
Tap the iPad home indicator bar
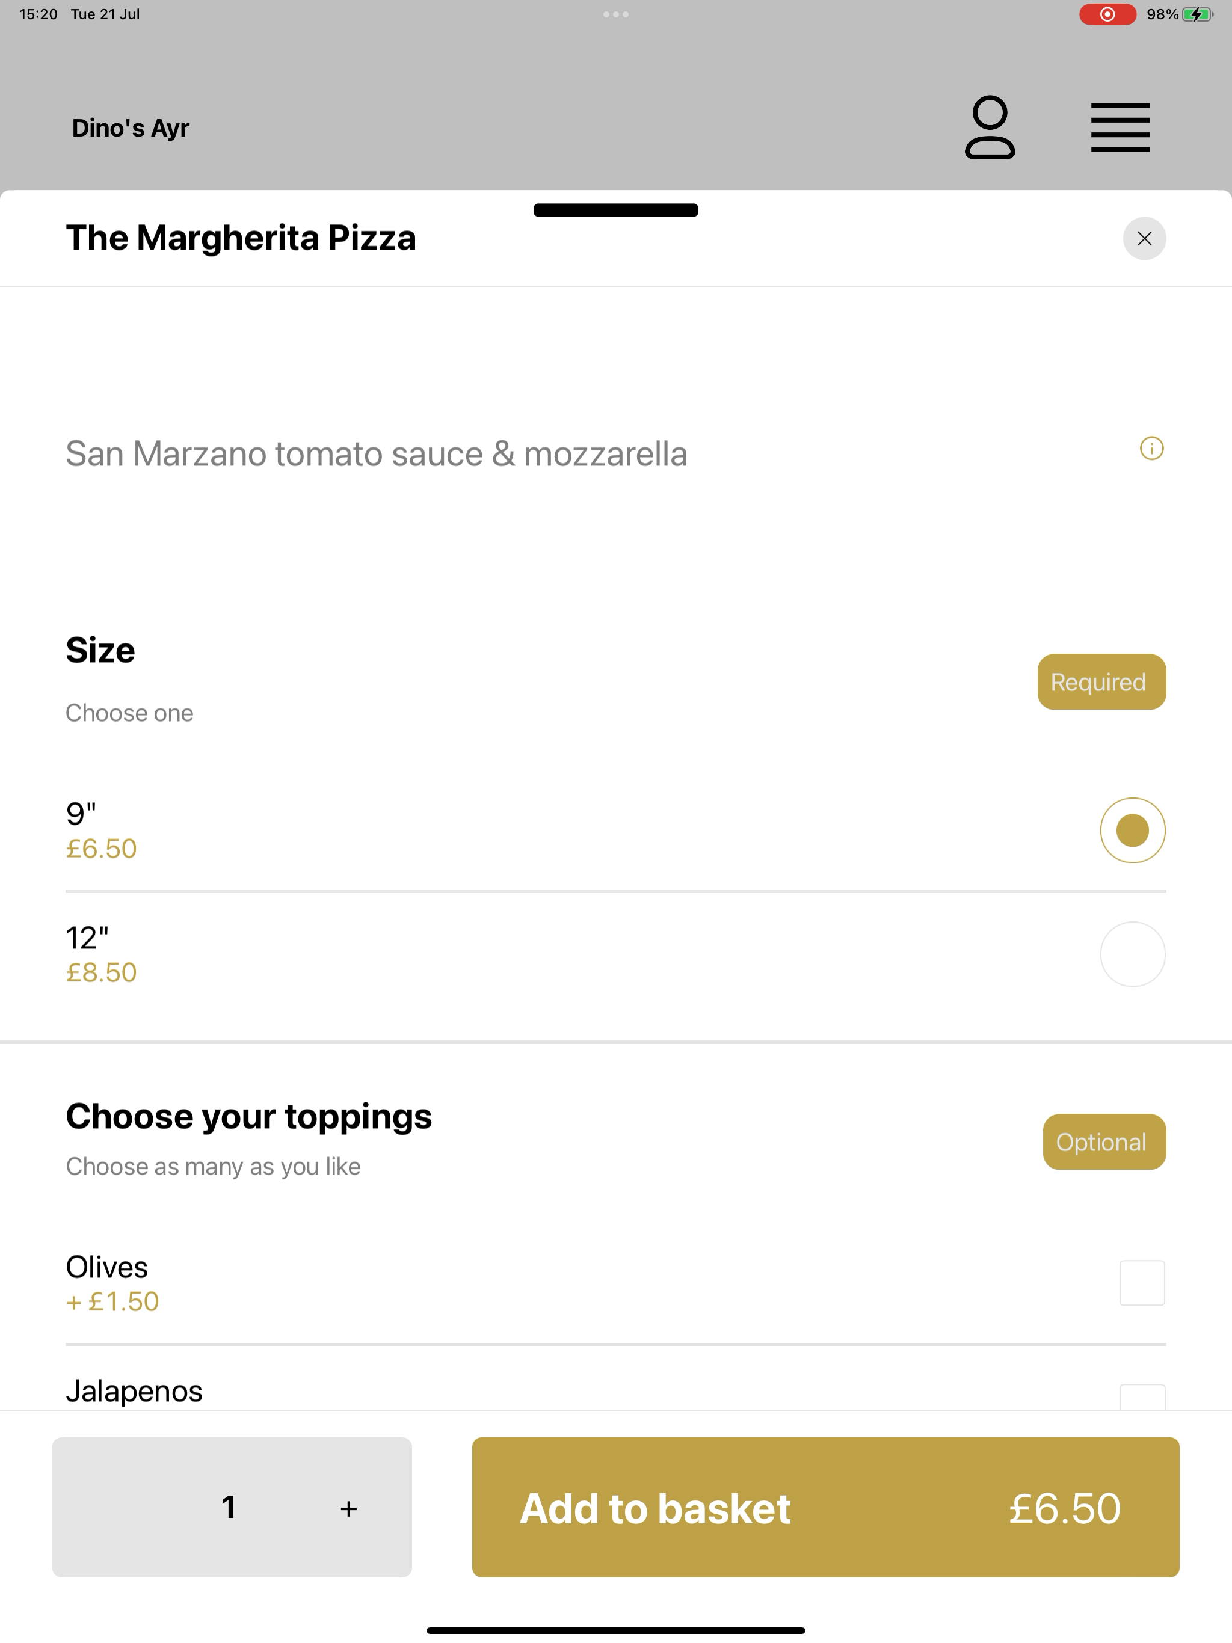[615, 1630]
